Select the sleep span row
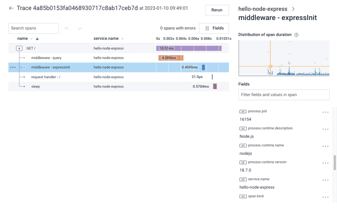The height and width of the screenshot is (210, 337). click(x=36, y=87)
